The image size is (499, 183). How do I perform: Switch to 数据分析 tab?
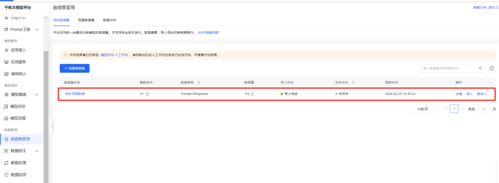pos(110,20)
